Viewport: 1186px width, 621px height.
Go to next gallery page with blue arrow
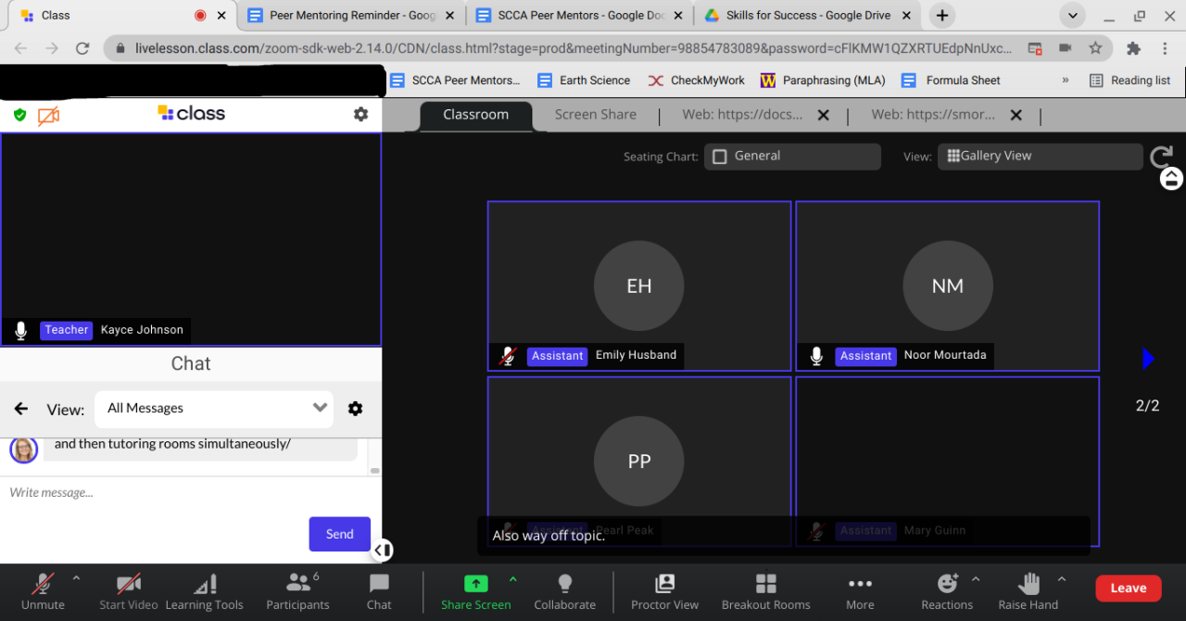[x=1148, y=359]
